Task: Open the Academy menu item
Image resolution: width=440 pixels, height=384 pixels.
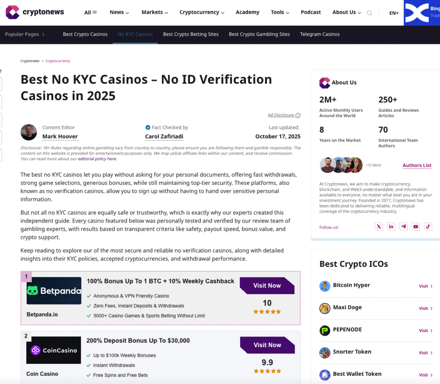Action: tap(247, 12)
